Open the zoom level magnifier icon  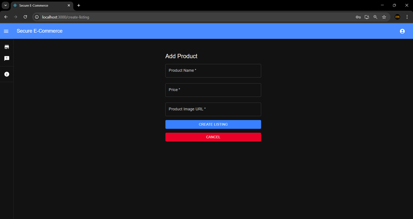coord(375,17)
